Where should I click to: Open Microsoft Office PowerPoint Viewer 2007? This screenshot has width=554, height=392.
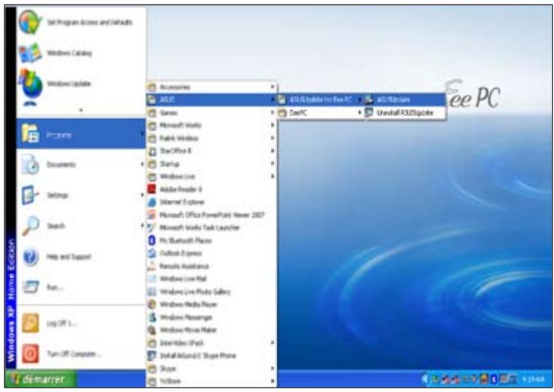click(x=212, y=215)
